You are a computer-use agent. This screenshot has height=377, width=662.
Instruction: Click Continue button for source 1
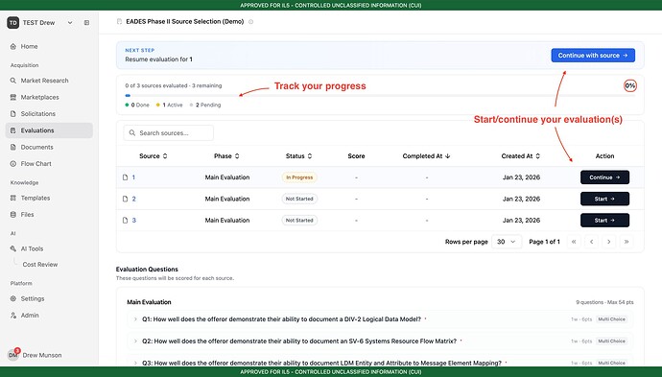pyautogui.click(x=604, y=177)
